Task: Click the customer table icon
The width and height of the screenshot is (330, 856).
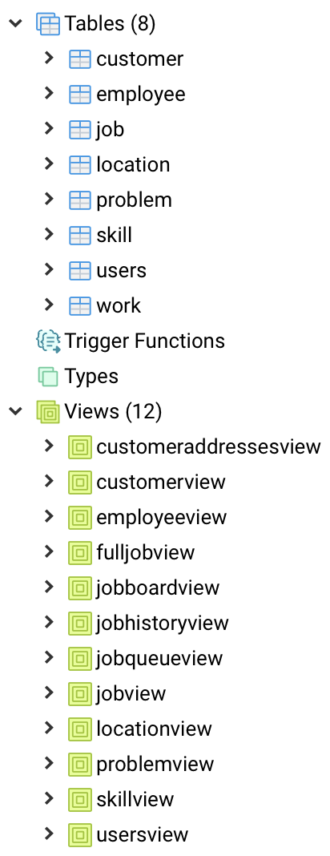Action: [80, 59]
